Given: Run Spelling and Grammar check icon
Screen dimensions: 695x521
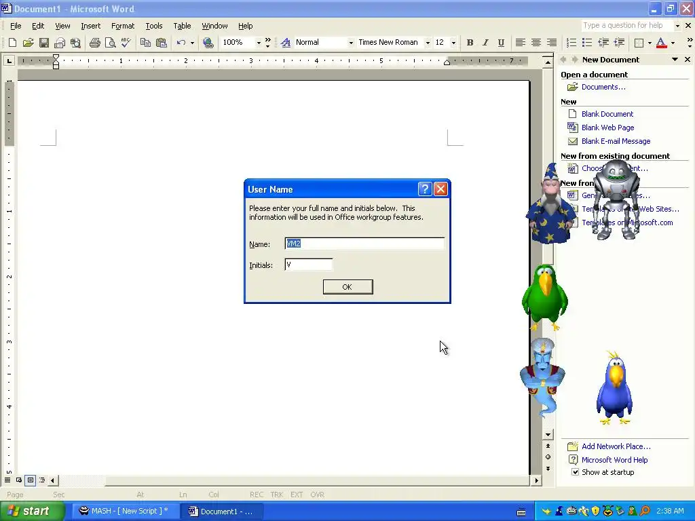Looking at the screenshot, I should click(126, 43).
